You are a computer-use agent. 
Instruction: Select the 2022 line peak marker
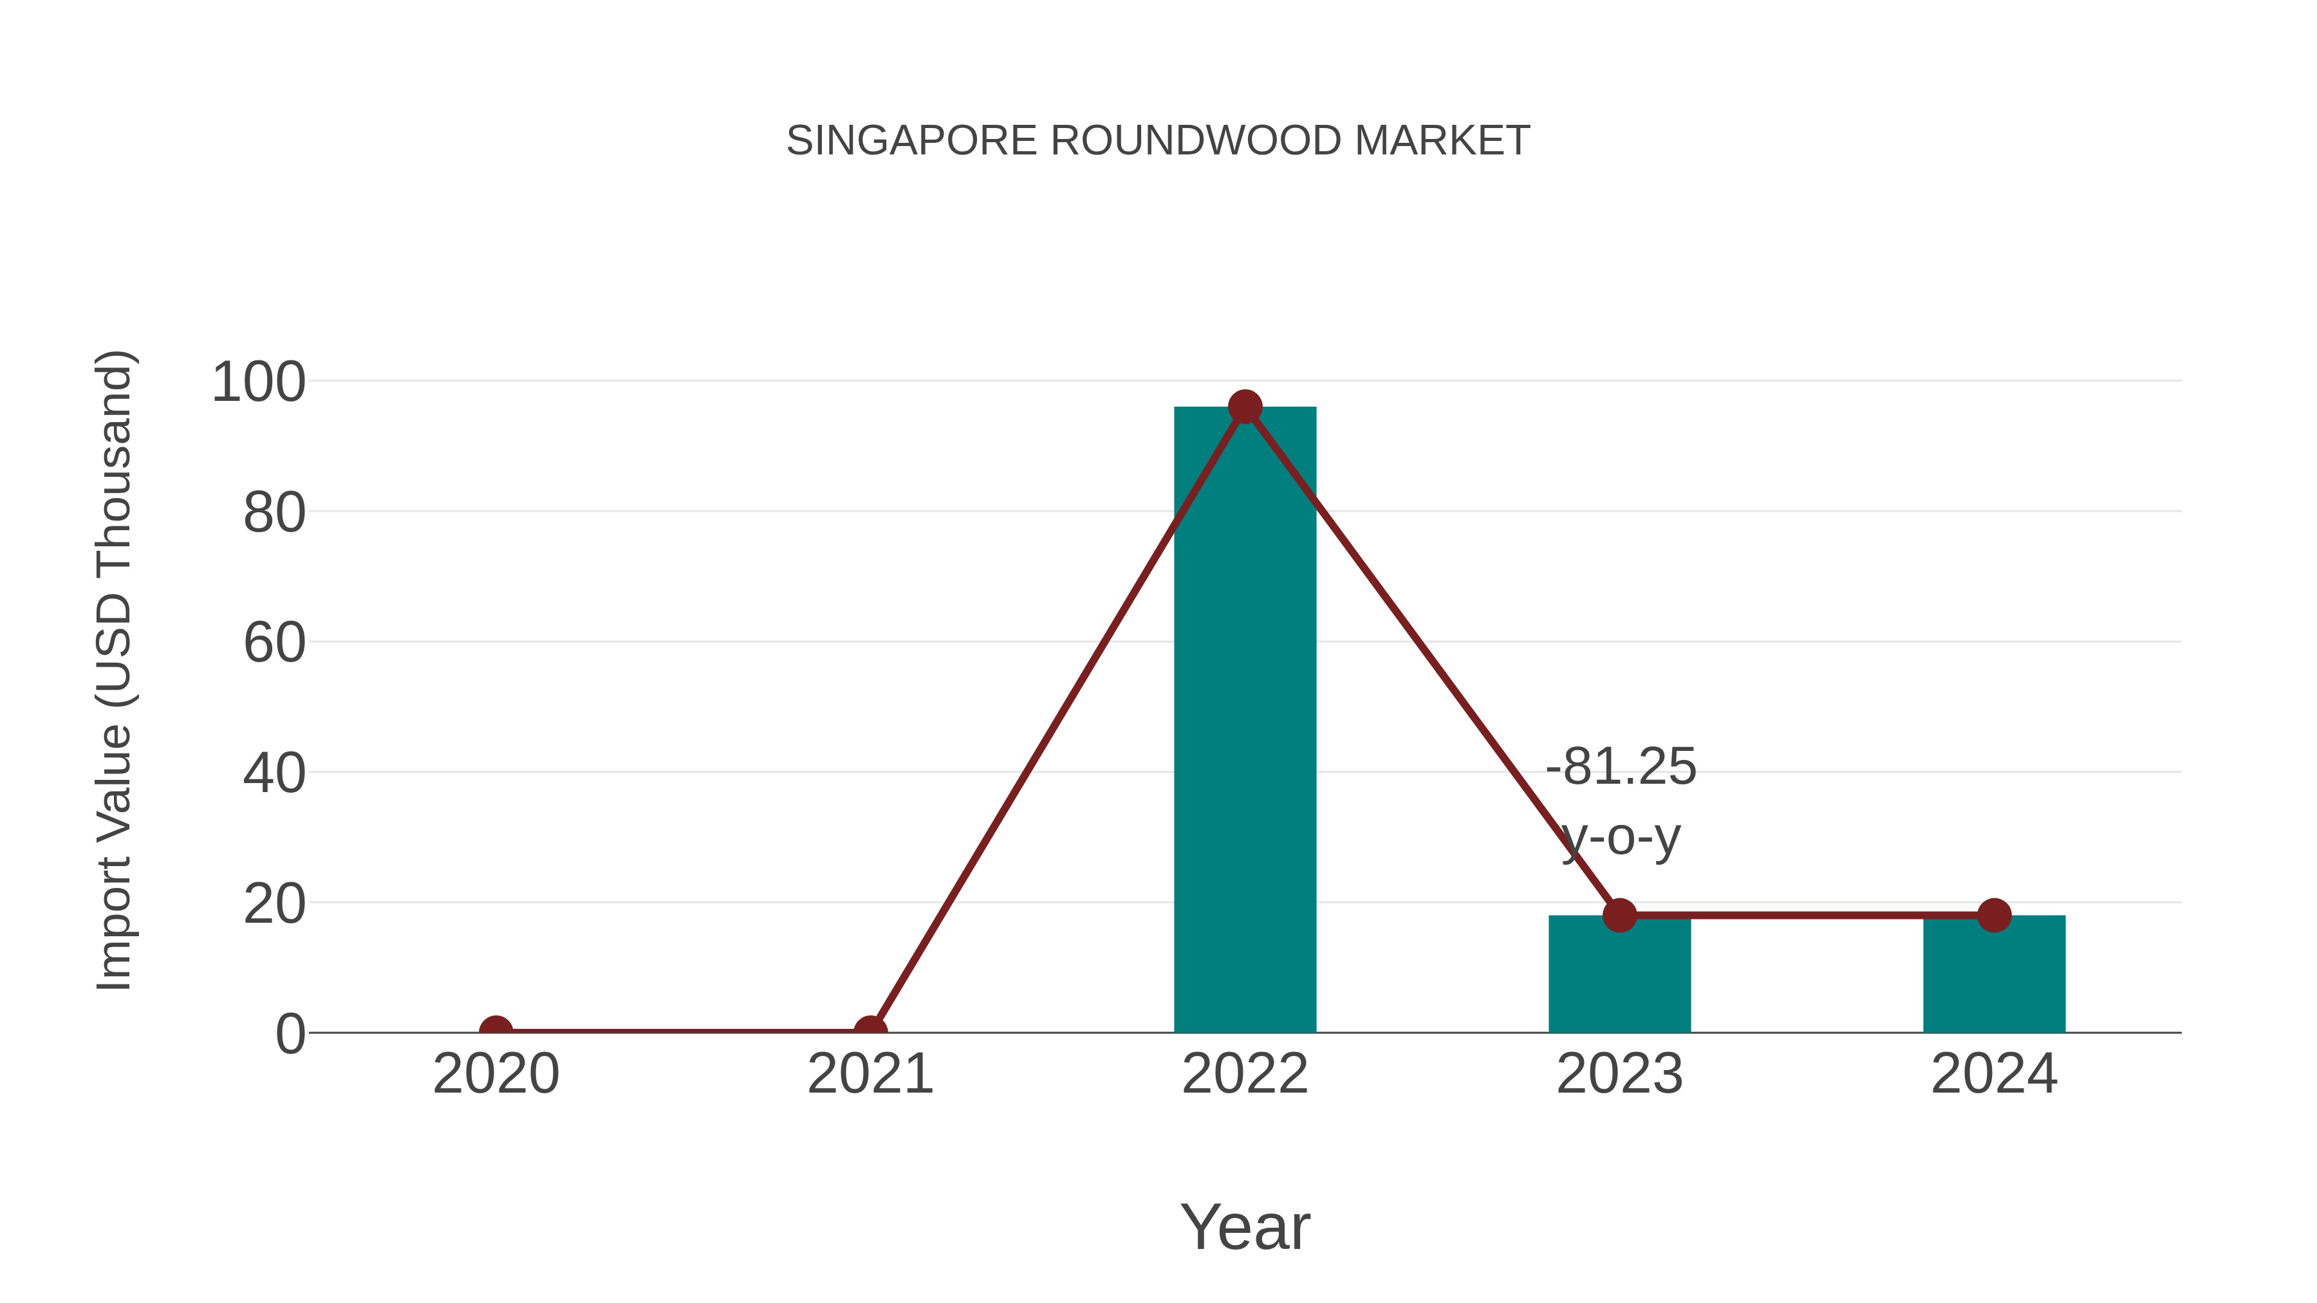(x=1245, y=407)
